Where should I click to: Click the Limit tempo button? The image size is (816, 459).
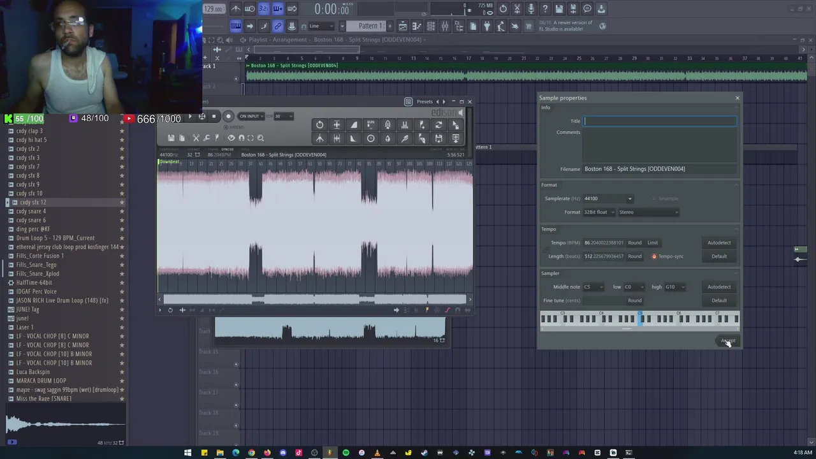[653, 243]
